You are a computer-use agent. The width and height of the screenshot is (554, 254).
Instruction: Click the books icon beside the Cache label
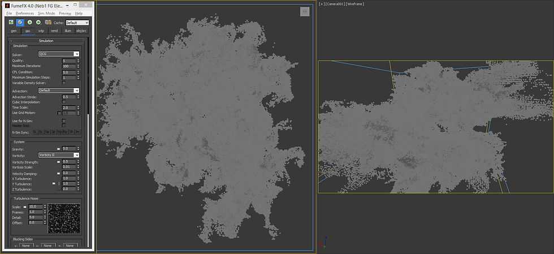pos(48,22)
